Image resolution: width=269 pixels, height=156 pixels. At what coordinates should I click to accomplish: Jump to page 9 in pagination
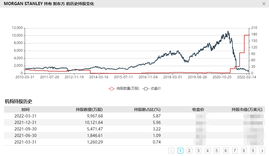click(253, 151)
